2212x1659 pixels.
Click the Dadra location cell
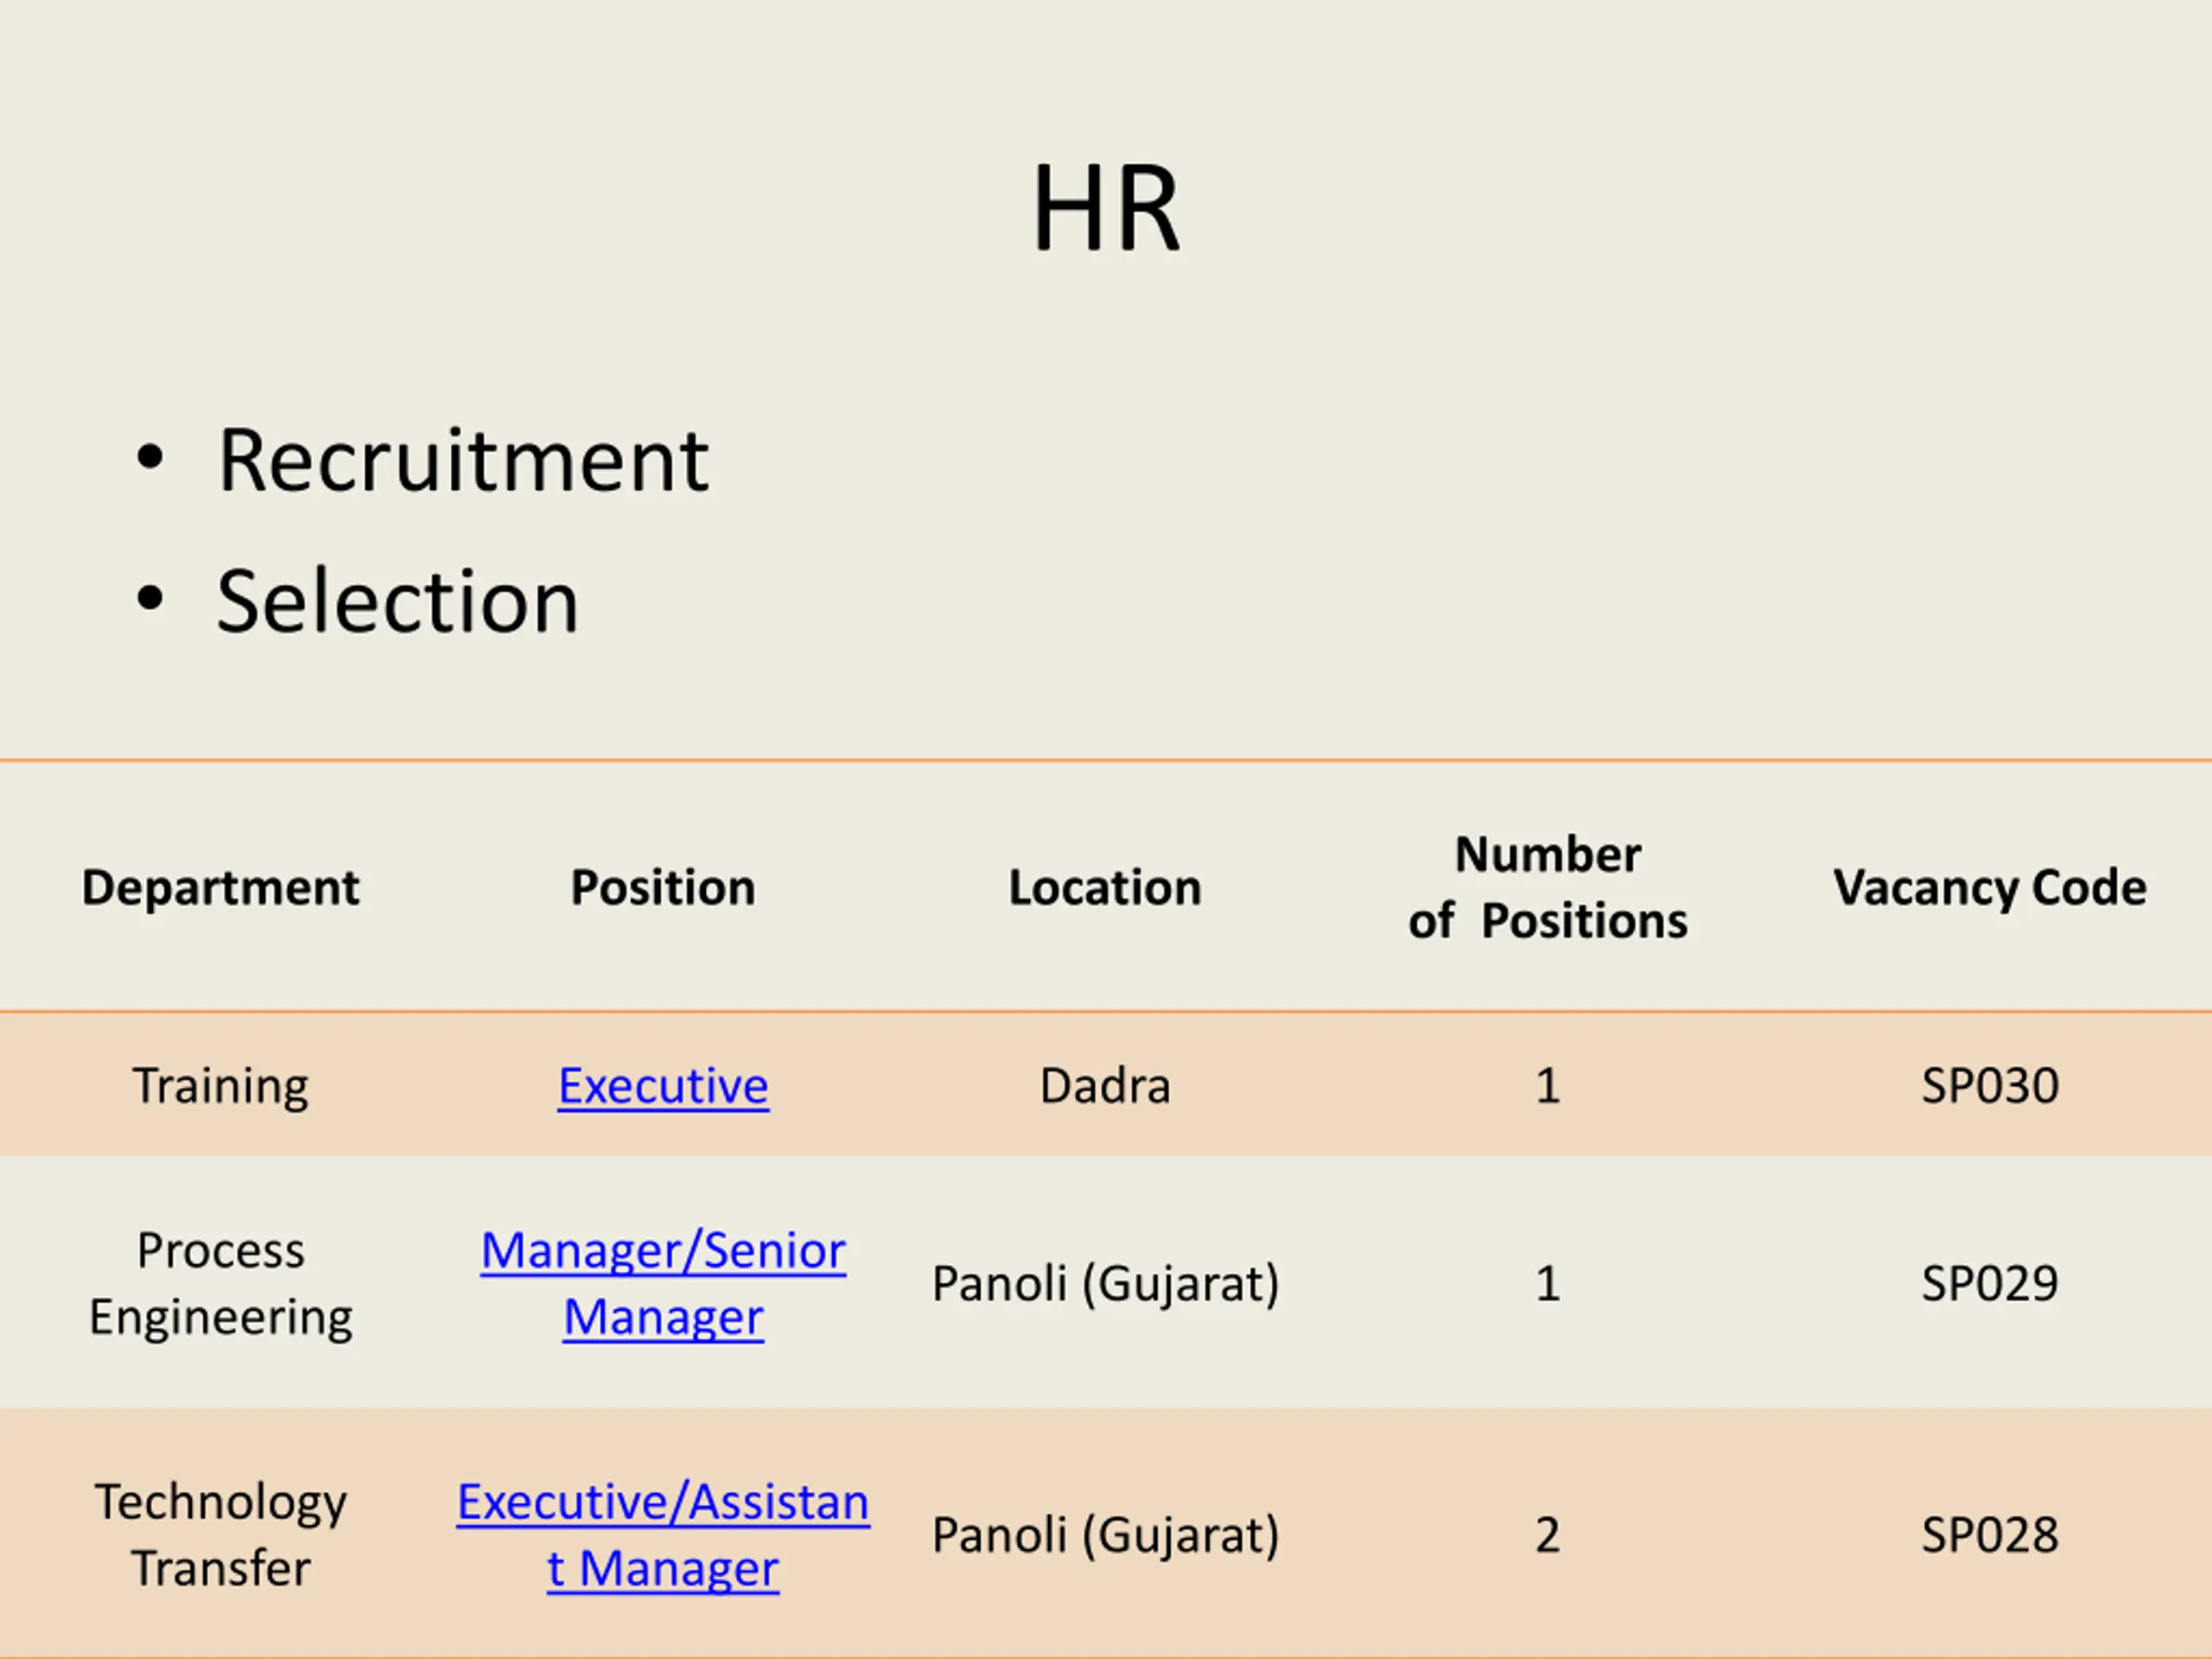tap(1105, 1086)
